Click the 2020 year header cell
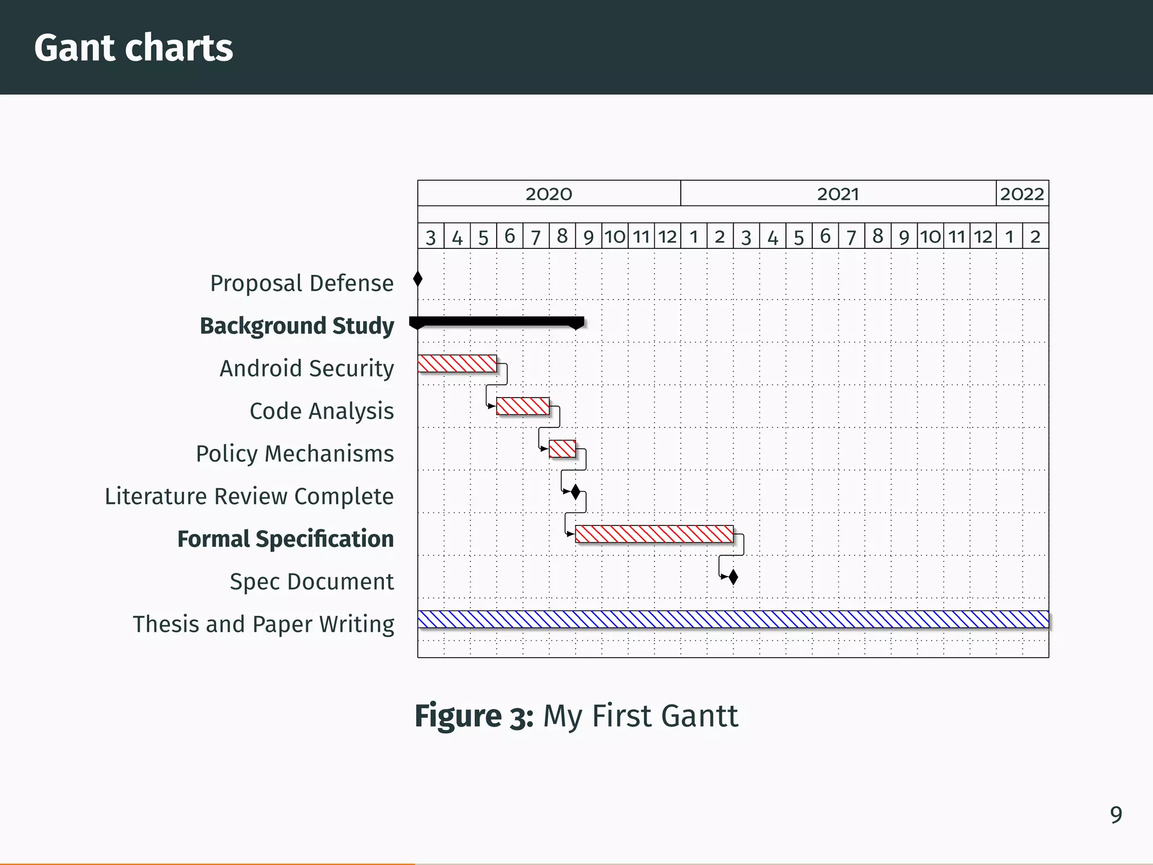The width and height of the screenshot is (1153, 865). click(x=549, y=194)
